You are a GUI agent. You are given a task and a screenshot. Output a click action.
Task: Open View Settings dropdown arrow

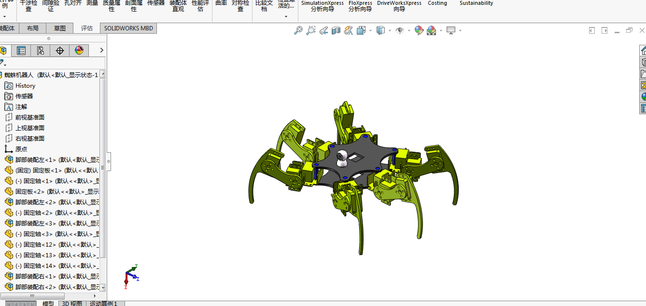coord(460,30)
